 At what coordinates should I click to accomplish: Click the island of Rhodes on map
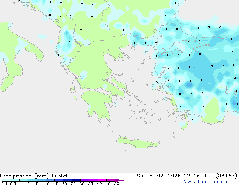coord(185,125)
